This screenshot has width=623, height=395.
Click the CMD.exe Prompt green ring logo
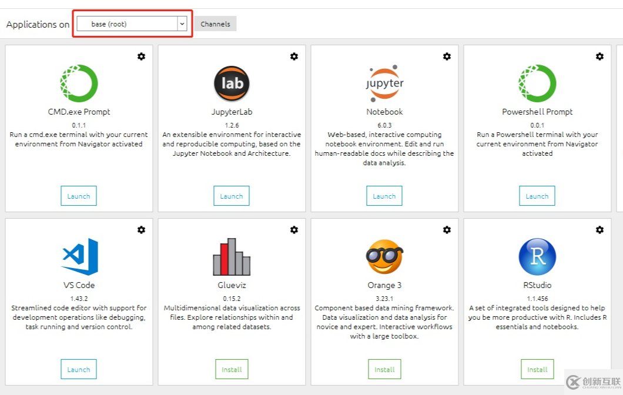point(79,83)
